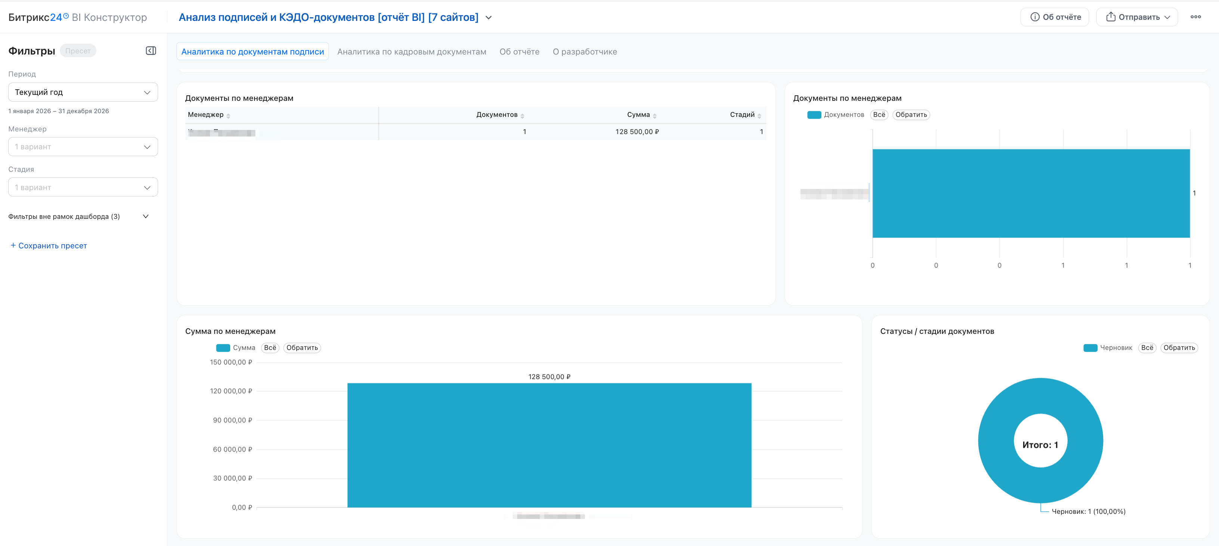Click the plus icon next to Сохранить пресет
Screen dimensions: 1219x546
click(x=13, y=245)
